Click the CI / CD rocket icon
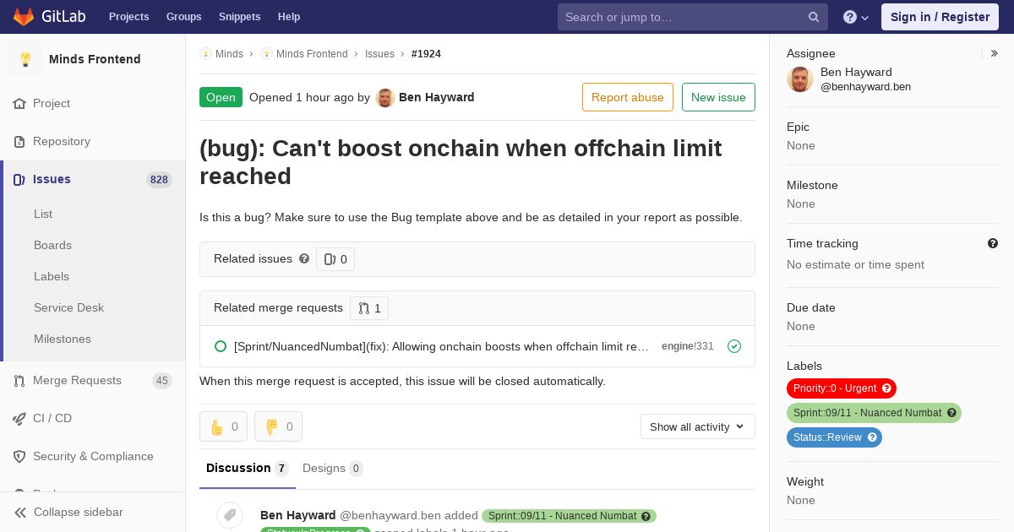This screenshot has height=532, width=1014. pyautogui.click(x=19, y=418)
